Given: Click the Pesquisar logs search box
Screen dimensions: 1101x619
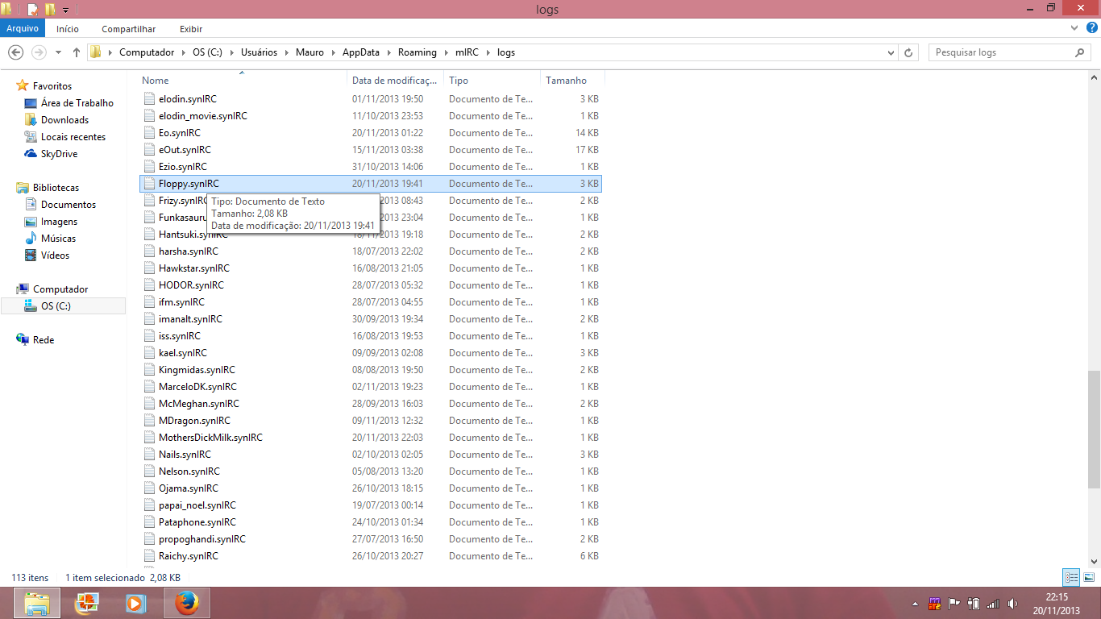Looking at the screenshot, I should pos(999,52).
